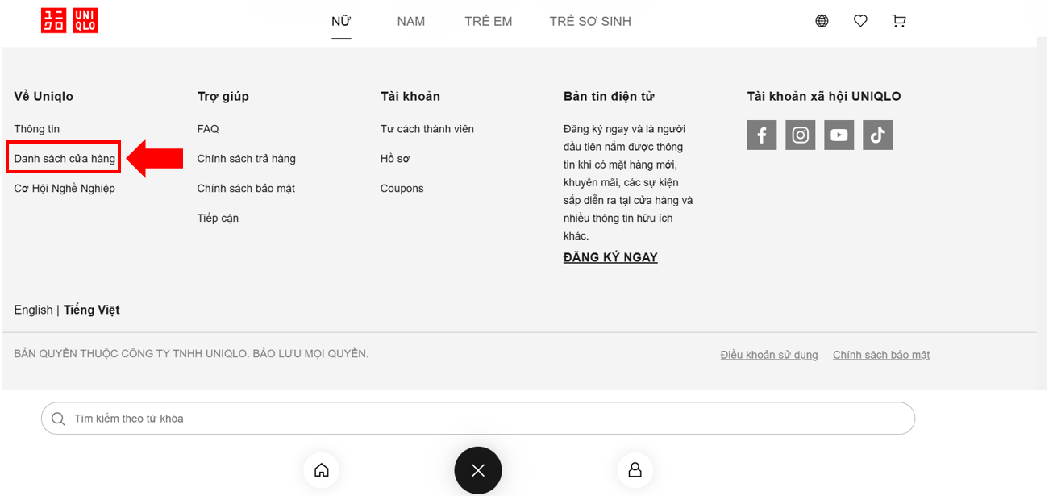Open the wishlist heart icon
This screenshot has height=500, width=1053.
860,21
